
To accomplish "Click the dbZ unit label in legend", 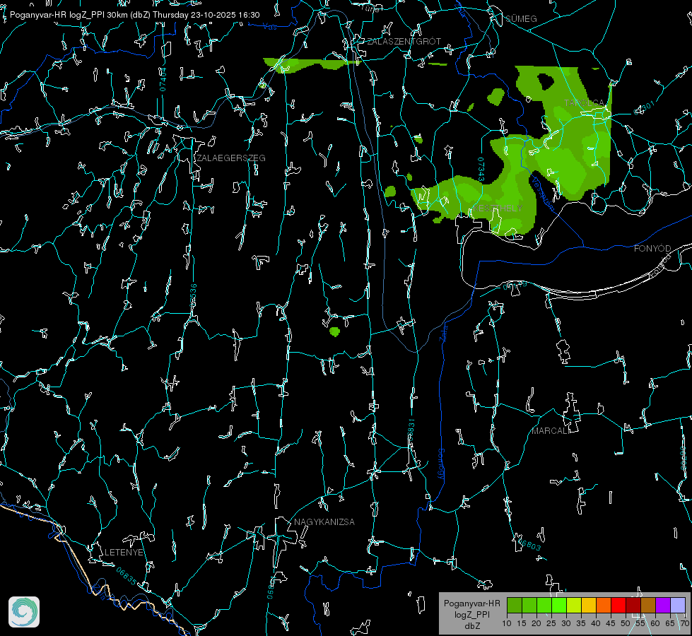I will click(x=472, y=626).
